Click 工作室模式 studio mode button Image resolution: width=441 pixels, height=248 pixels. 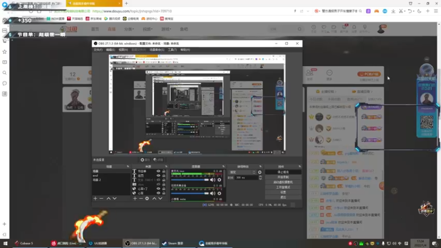point(283,187)
